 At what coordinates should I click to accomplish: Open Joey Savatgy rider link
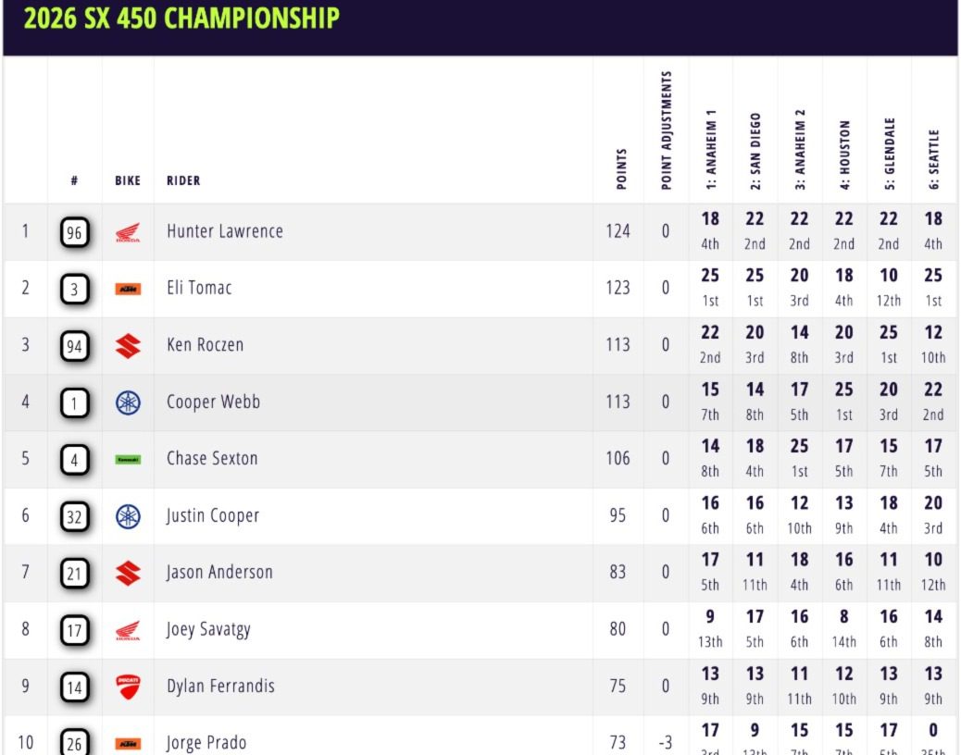(x=208, y=630)
